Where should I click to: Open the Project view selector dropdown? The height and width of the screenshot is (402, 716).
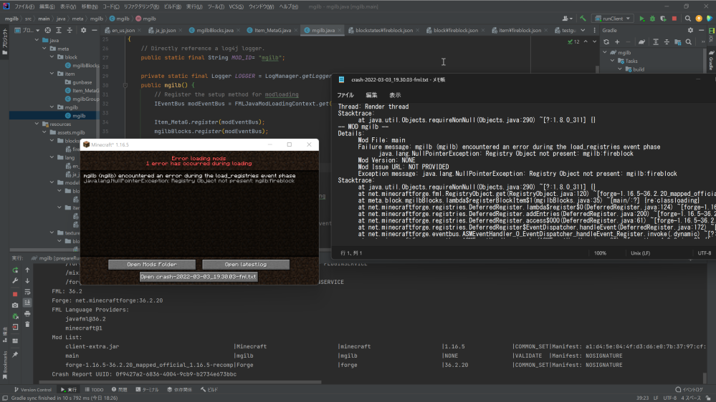tap(27, 30)
